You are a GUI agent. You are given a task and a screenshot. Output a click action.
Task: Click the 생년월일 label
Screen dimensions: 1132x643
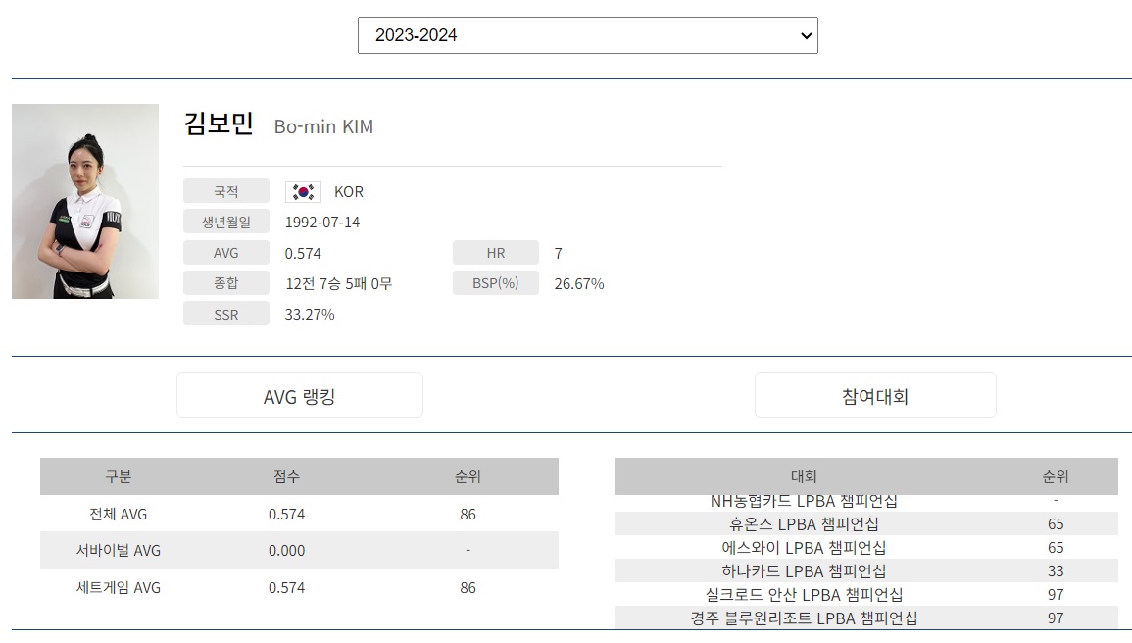click(x=226, y=222)
